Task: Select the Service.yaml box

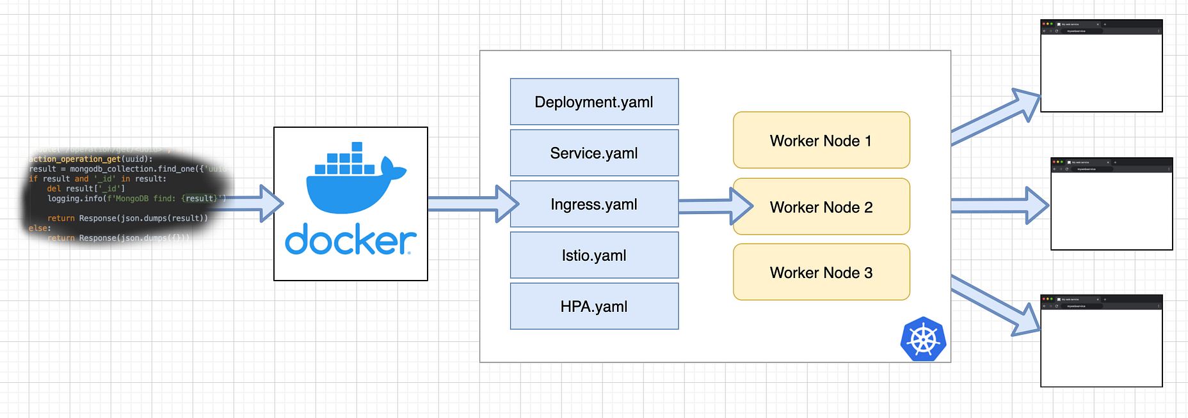Action: pyautogui.click(x=594, y=153)
